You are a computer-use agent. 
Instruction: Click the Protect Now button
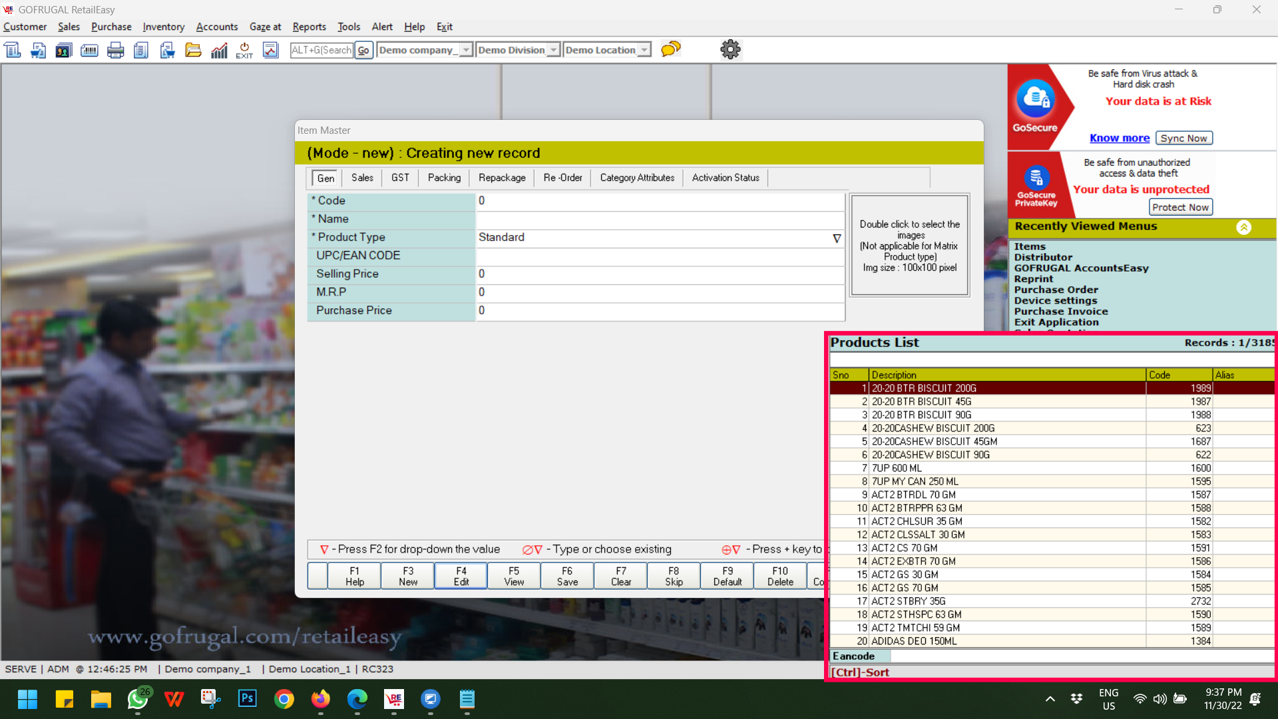[1179, 207]
